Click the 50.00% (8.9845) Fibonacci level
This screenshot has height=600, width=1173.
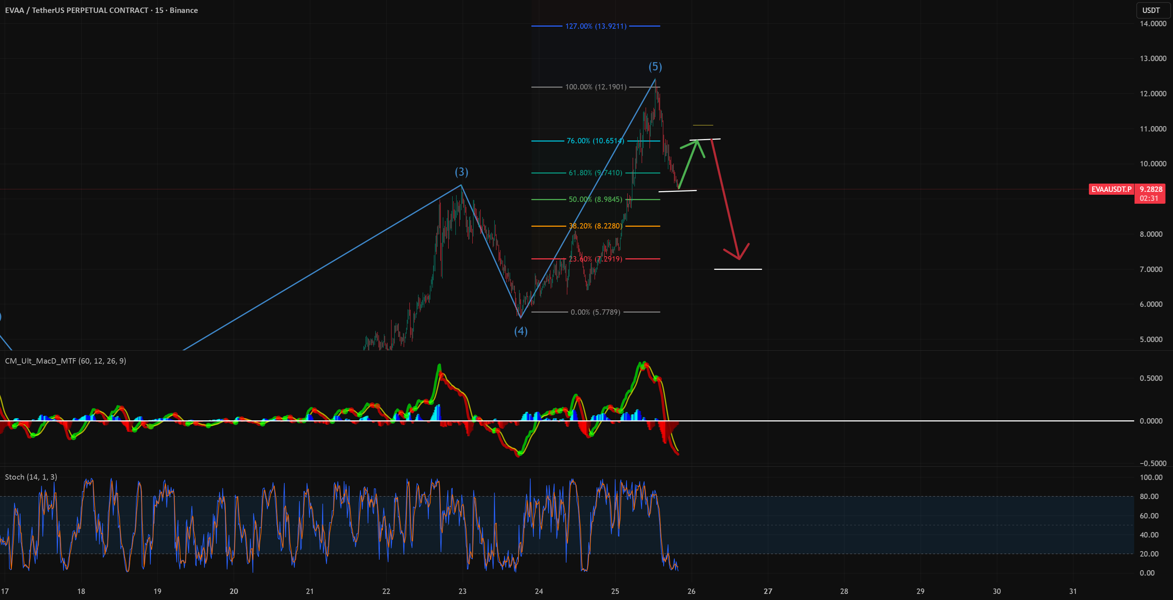click(x=596, y=199)
